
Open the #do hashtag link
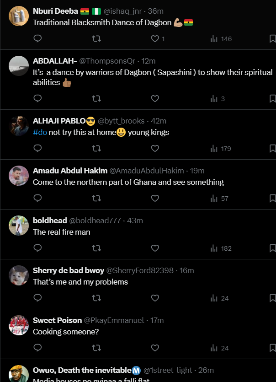pos(40,132)
